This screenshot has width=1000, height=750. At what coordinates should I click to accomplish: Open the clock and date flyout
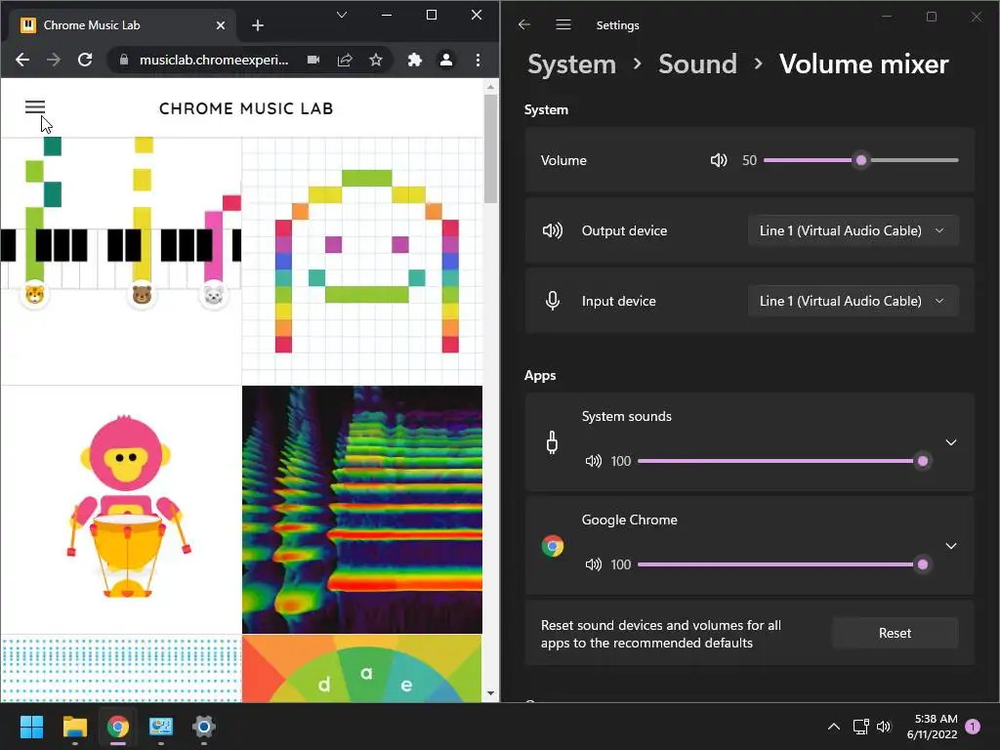[x=932, y=727]
